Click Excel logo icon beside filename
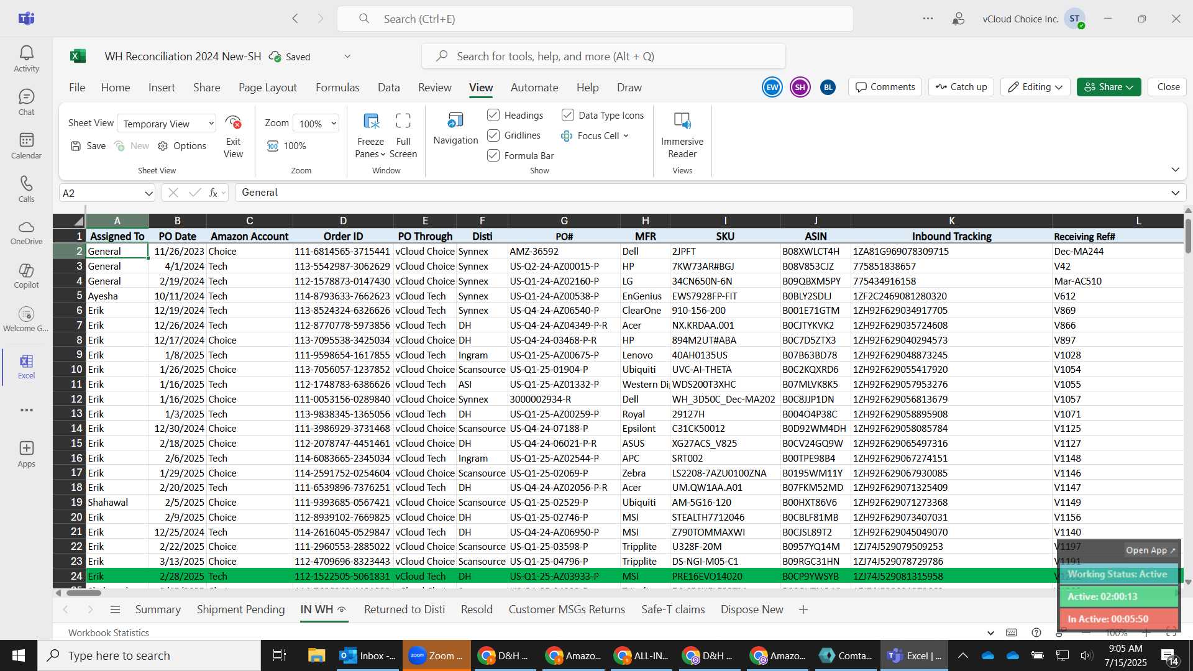This screenshot has height=671, width=1193. point(78,57)
